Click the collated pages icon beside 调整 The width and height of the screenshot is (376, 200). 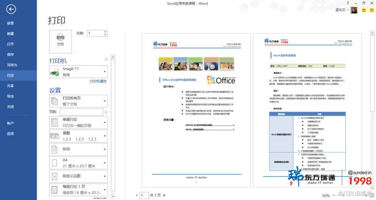tap(54, 136)
